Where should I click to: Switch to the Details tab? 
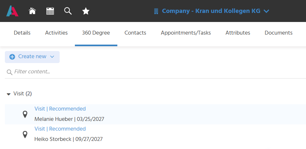(22, 33)
